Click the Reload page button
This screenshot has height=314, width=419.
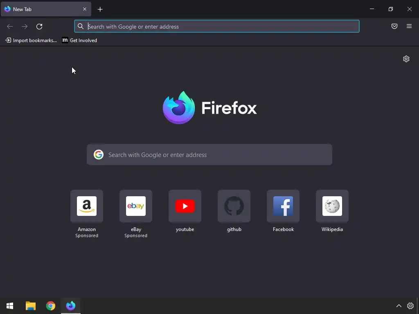tap(39, 27)
